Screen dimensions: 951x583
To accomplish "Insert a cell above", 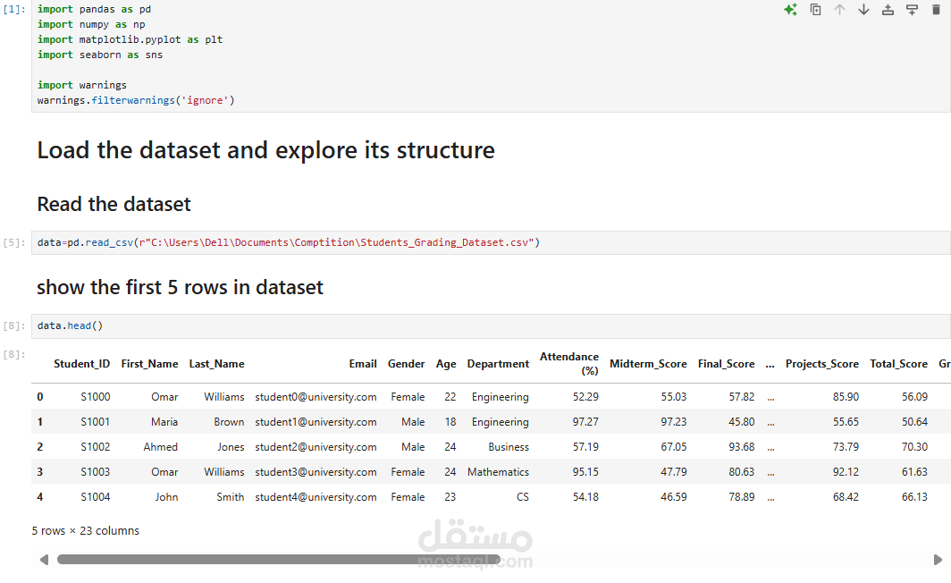I will click(x=888, y=10).
